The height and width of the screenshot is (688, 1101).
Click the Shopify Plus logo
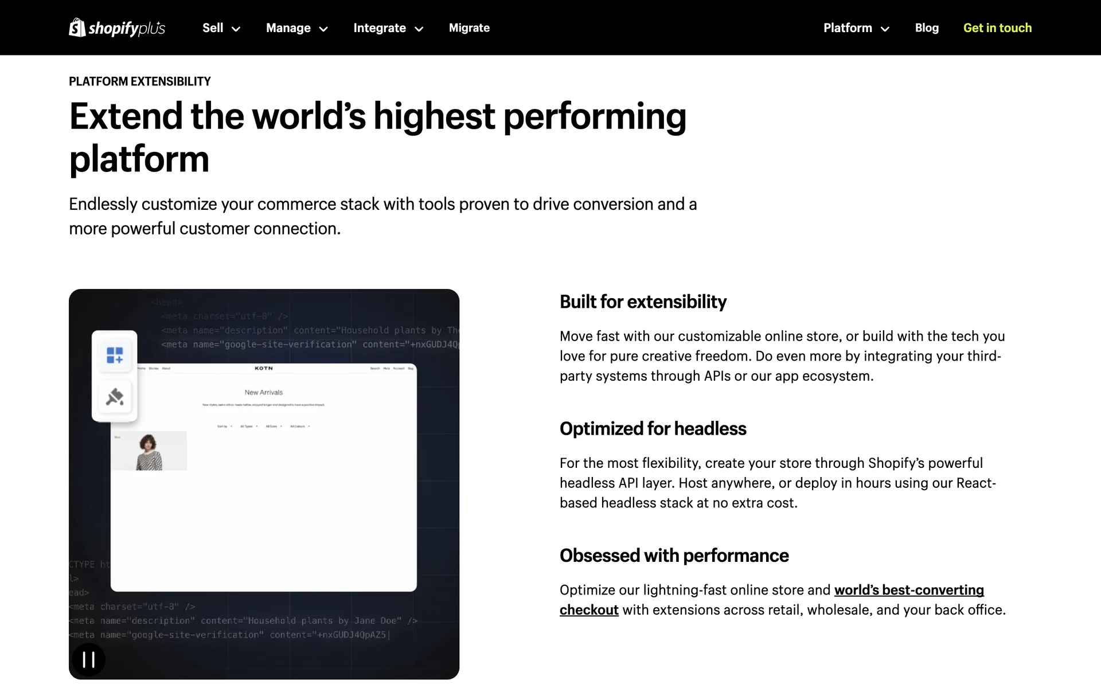[x=117, y=28]
